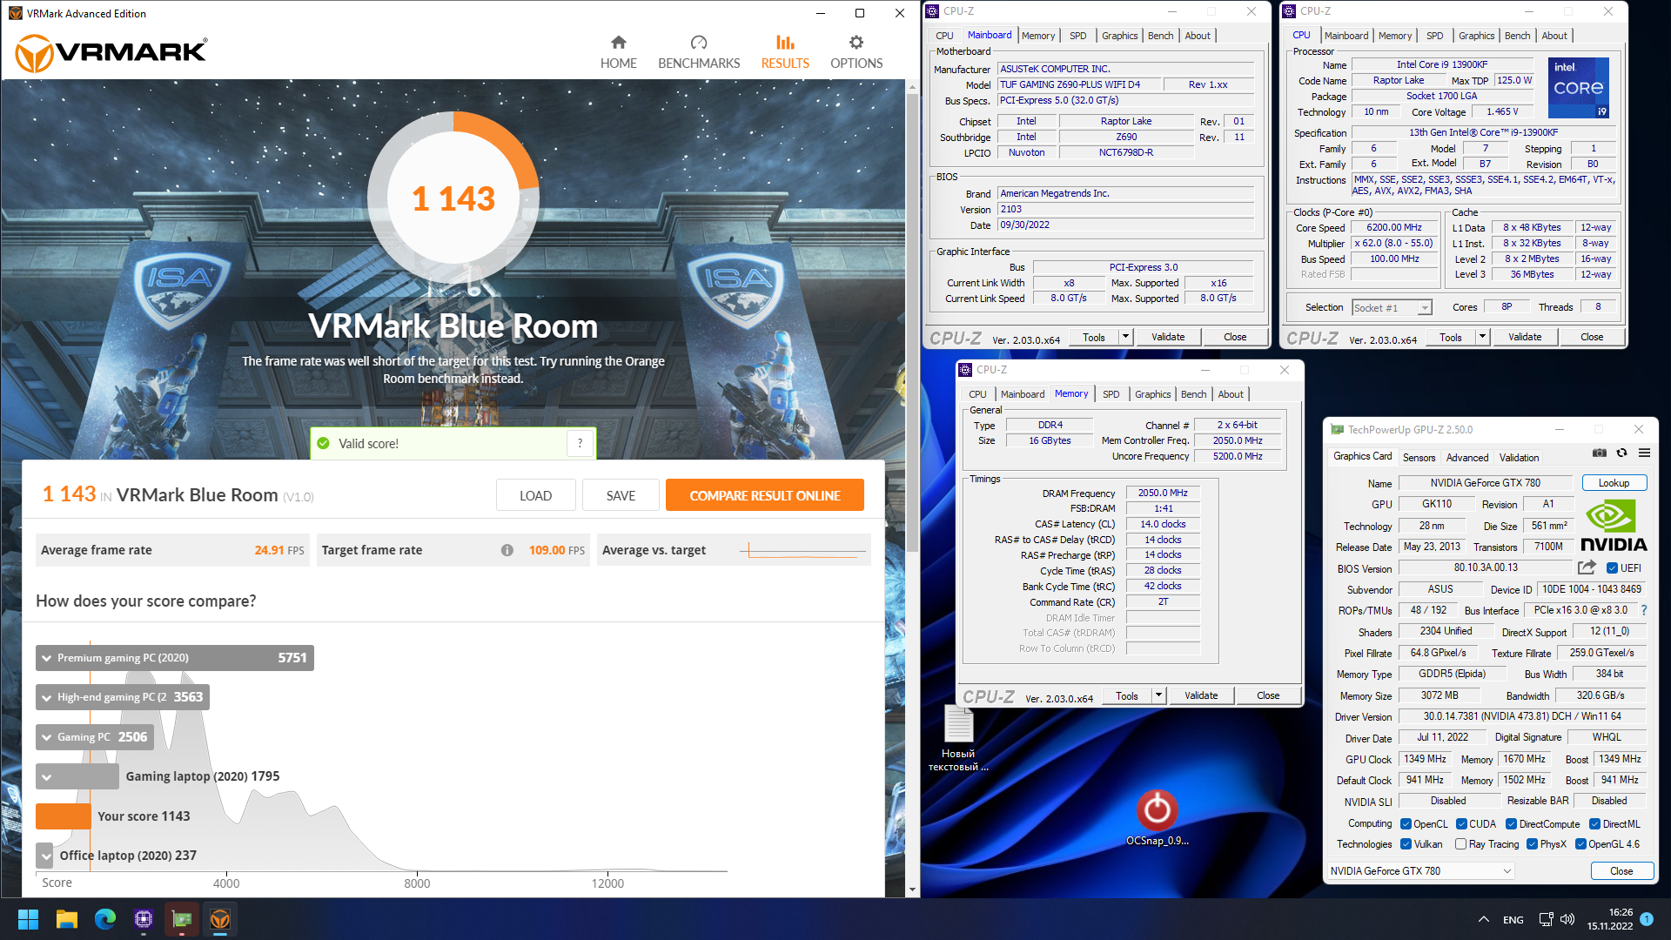Open VRMark HOME page icon
The image size is (1671, 940).
click(618, 43)
